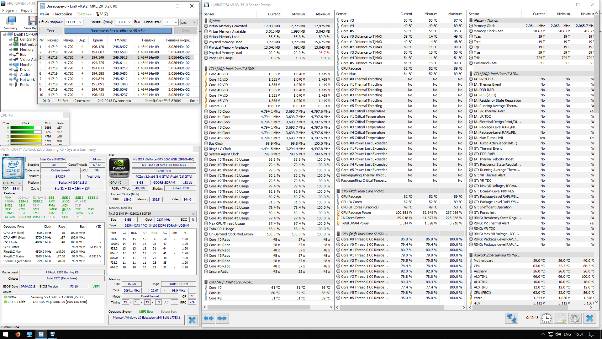Viewport: 602px width, 339px height.
Task: Close sensor status with blue X icon
Action: (x=589, y=318)
